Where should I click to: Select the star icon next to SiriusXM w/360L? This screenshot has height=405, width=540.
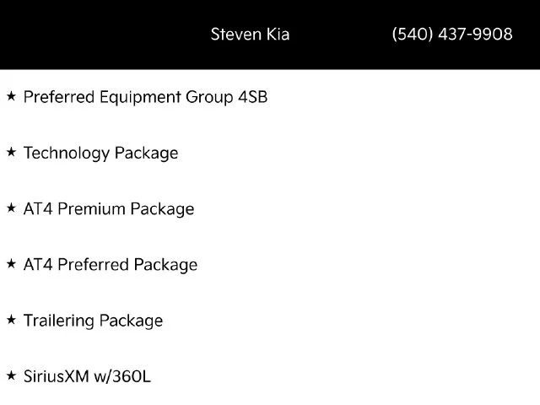[x=11, y=375]
